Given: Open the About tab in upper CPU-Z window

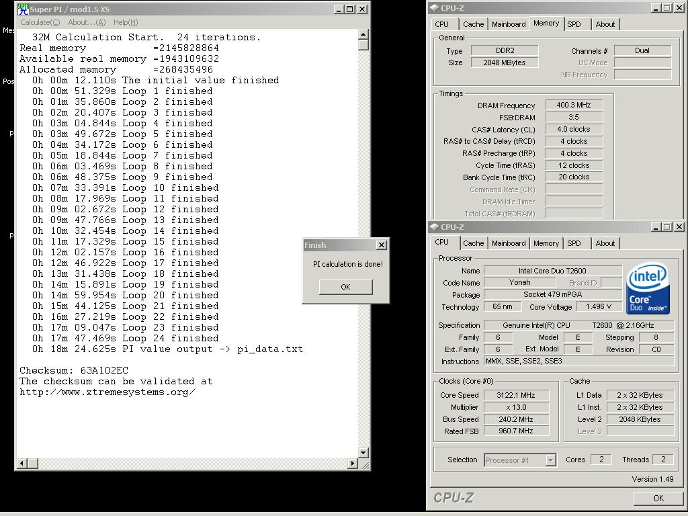Looking at the screenshot, I should [605, 25].
